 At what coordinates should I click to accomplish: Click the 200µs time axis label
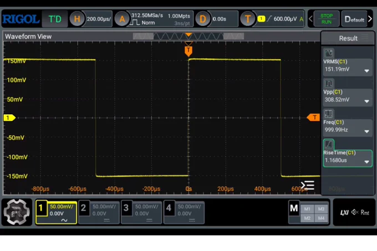pyautogui.click(x=225, y=189)
